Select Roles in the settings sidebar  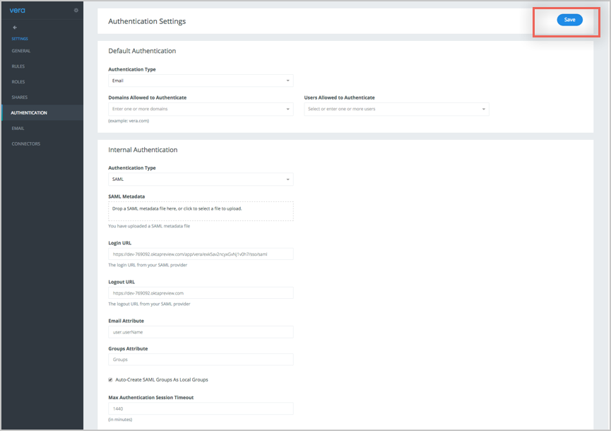point(18,82)
